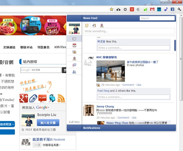Open the Events calendar sidebar icon
The width and height of the screenshot is (183, 151).
pyautogui.click(x=74, y=45)
